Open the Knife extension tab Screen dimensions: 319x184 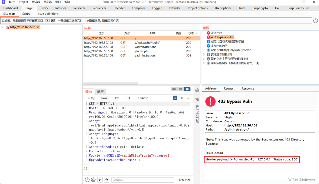click(242, 8)
